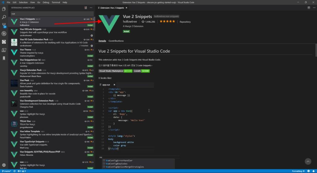
Task: Click the Vue Peek extension icon
Action: [x=14, y=83]
